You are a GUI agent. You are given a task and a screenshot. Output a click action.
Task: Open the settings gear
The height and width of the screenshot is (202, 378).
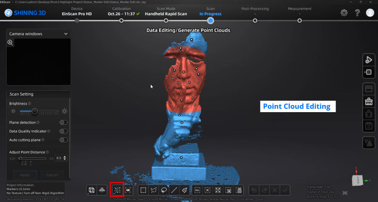click(344, 13)
